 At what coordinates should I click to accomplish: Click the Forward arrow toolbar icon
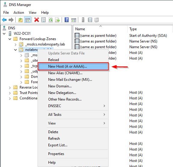pyautogui.click(x=11, y=20)
